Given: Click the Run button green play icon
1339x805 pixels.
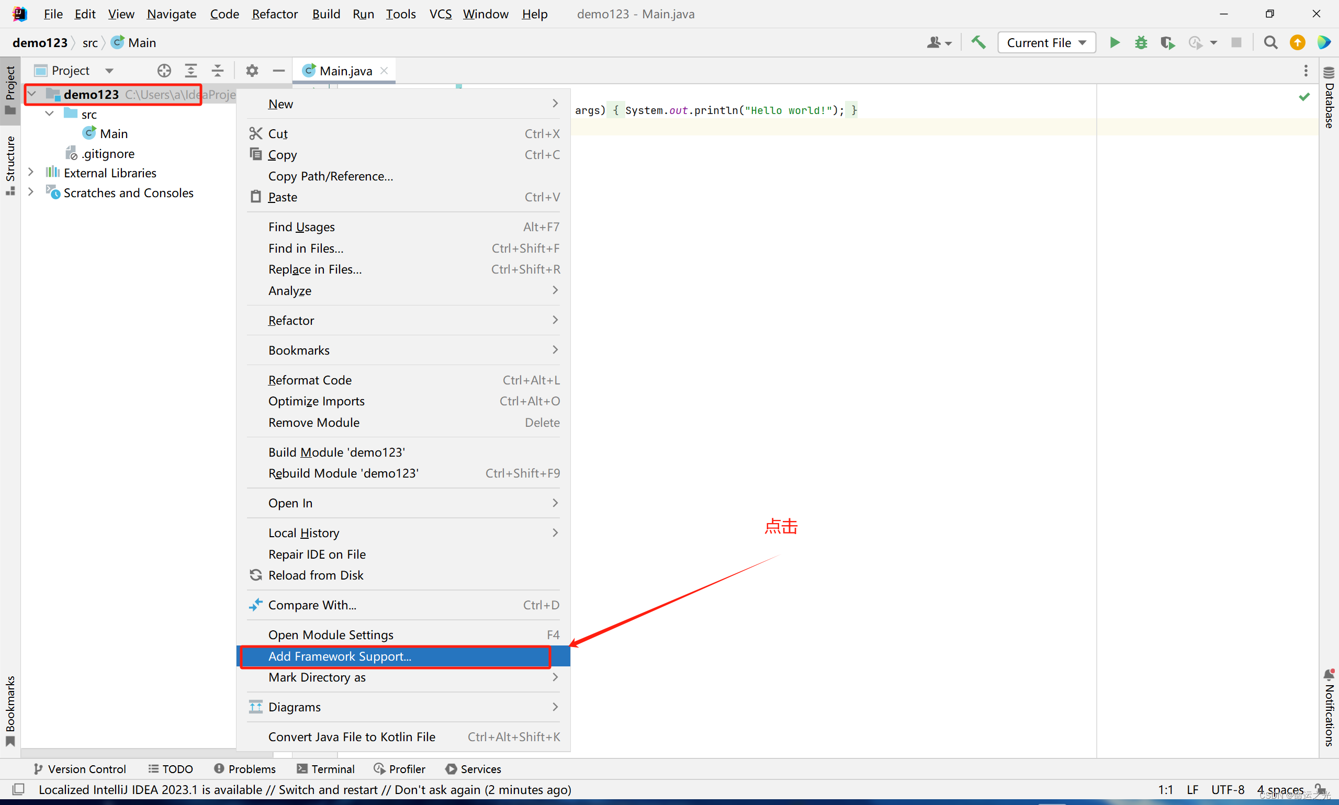Looking at the screenshot, I should (1113, 42).
